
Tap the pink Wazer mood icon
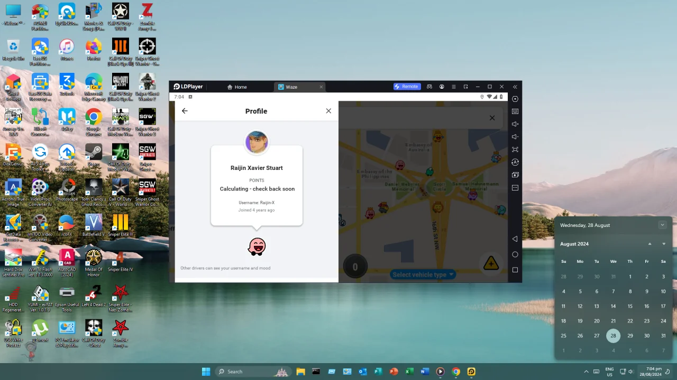pos(257,246)
